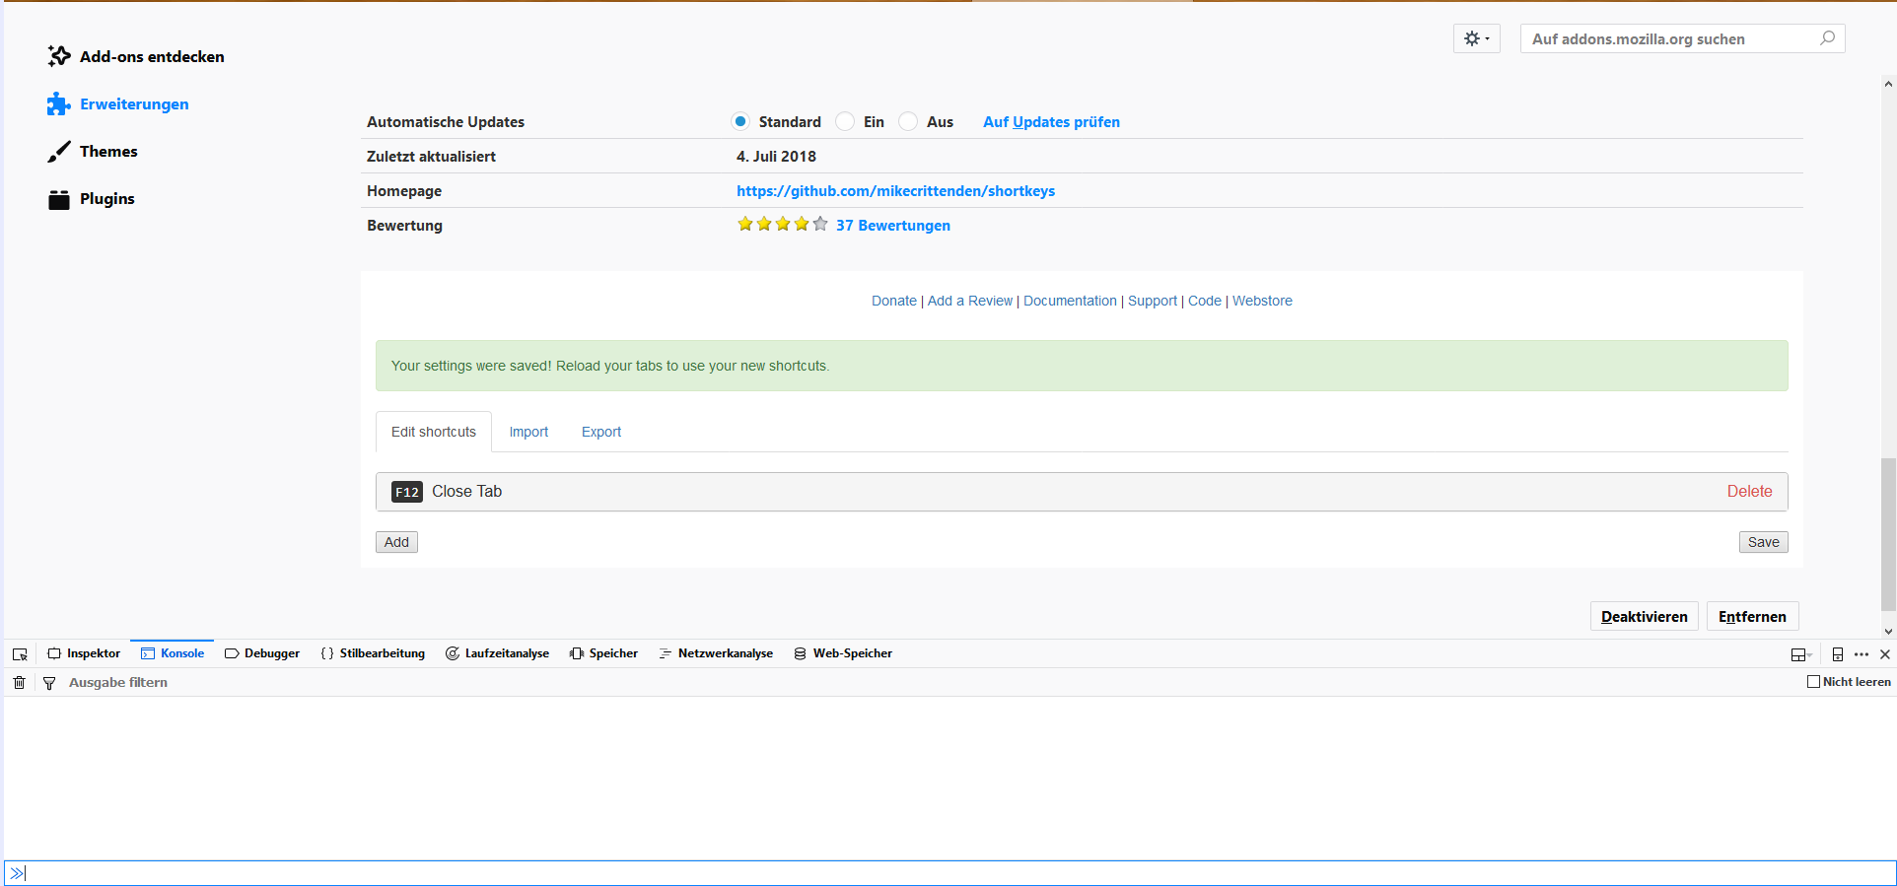Click the addons.mozilla.org search field
1897x886 pixels.
click(1671, 38)
